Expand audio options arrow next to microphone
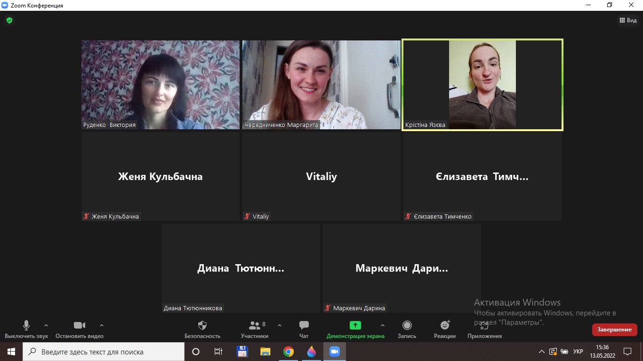The height and width of the screenshot is (361, 643). pos(46,325)
